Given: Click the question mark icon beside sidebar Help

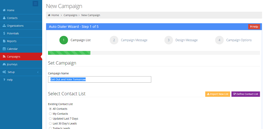Looking at the screenshot, I should (4, 80).
